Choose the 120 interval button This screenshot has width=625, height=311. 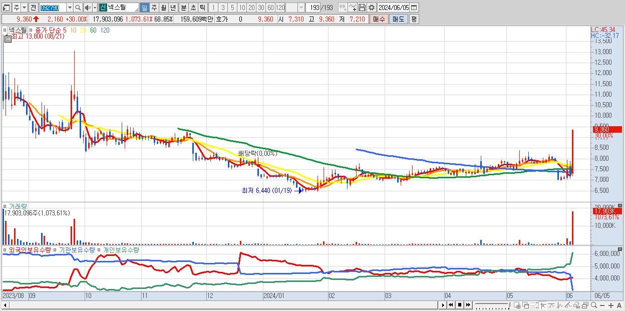click(x=280, y=8)
